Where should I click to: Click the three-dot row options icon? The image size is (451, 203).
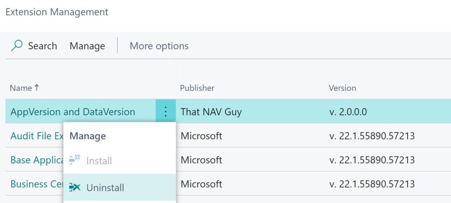point(166,112)
